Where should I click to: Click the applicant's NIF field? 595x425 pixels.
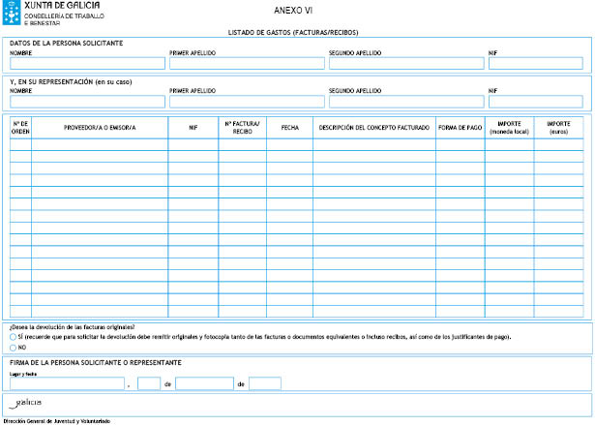(535, 64)
